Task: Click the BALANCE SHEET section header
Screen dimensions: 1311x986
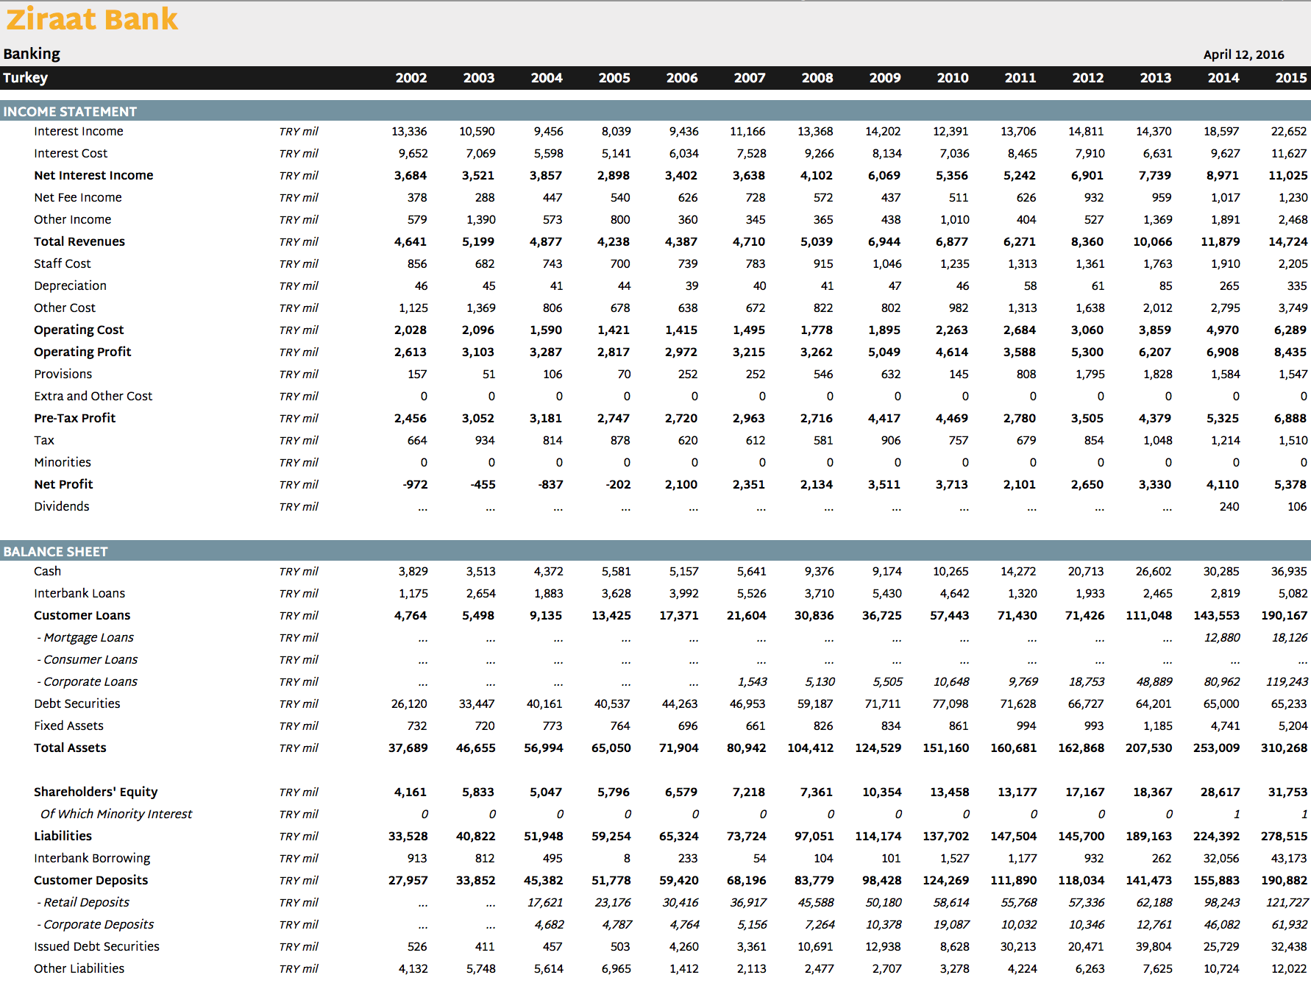Action: (x=55, y=552)
